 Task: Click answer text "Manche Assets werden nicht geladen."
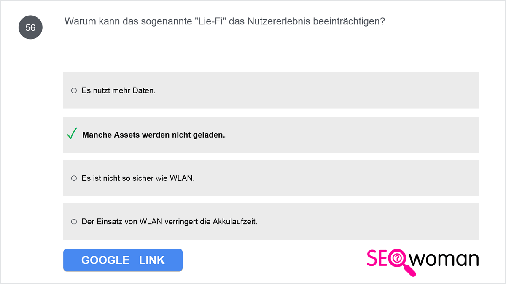153,135
